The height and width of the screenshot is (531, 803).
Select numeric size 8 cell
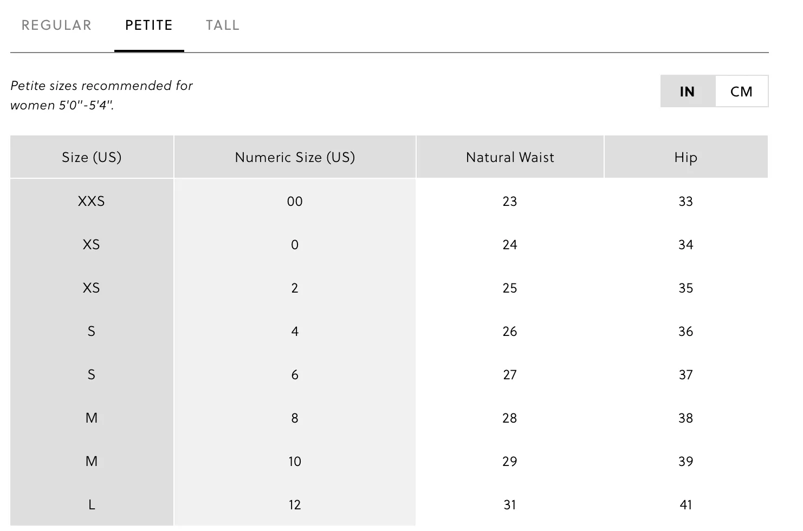coord(295,418)
